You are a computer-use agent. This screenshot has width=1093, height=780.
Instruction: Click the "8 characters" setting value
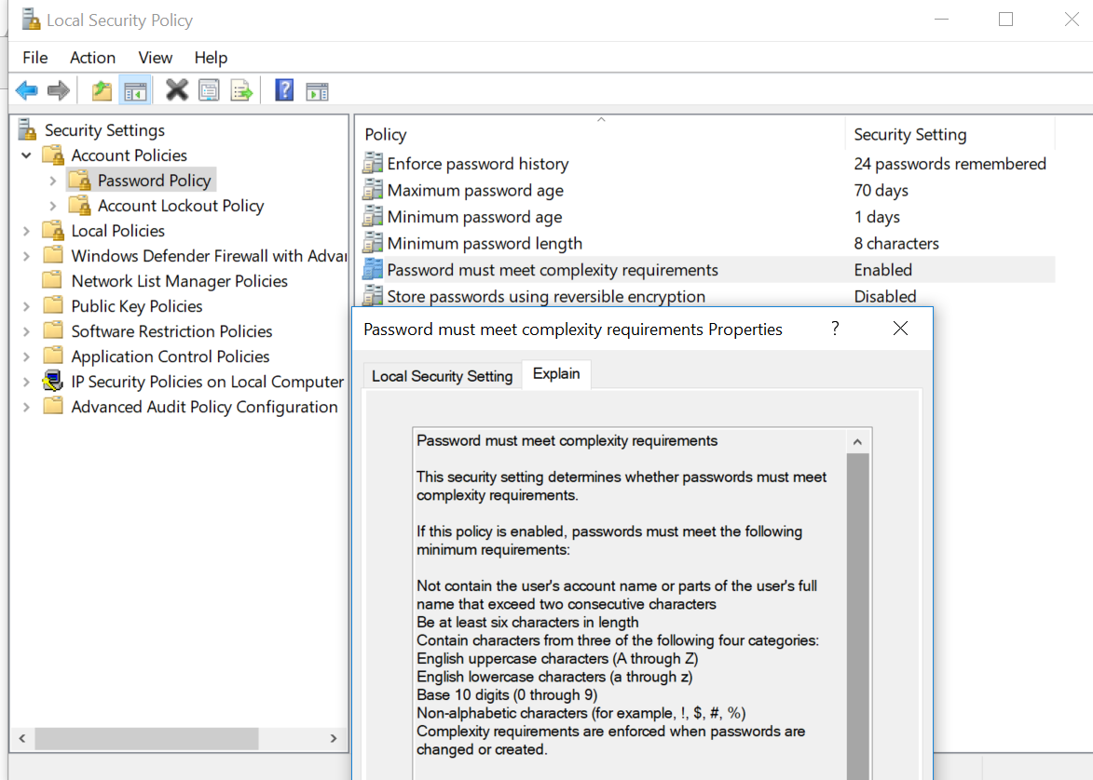(x=896, y=243)
